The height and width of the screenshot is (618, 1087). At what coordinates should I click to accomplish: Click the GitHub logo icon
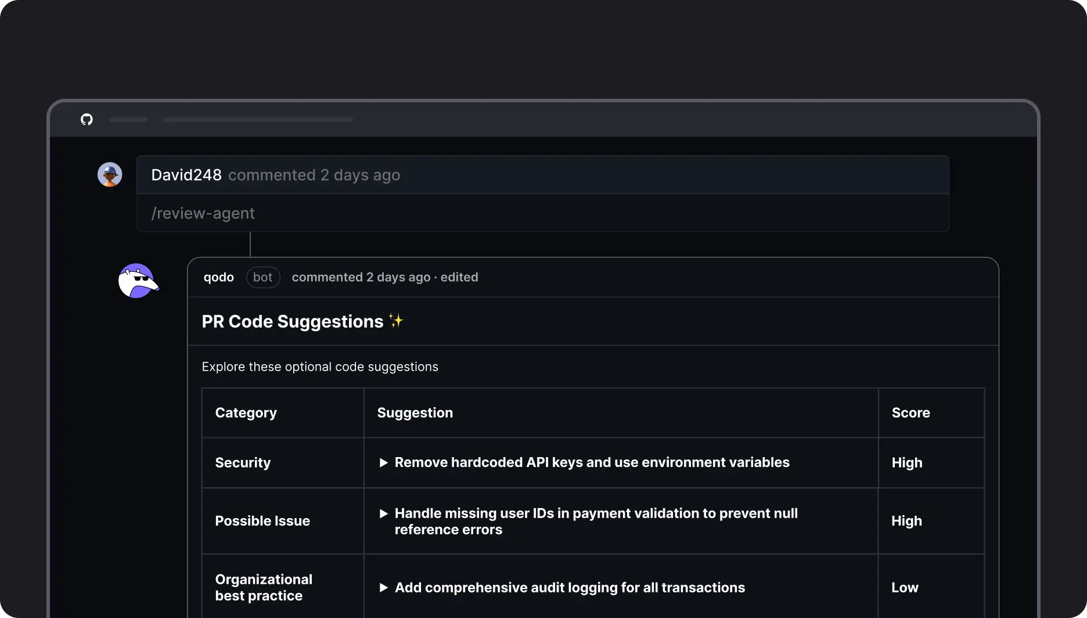[x=87, y=120]
